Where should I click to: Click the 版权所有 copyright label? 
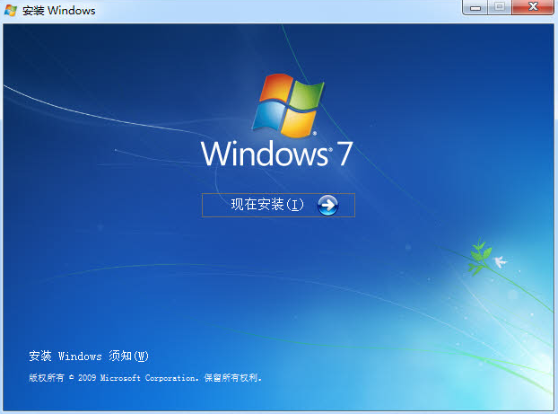click(46, 378)
